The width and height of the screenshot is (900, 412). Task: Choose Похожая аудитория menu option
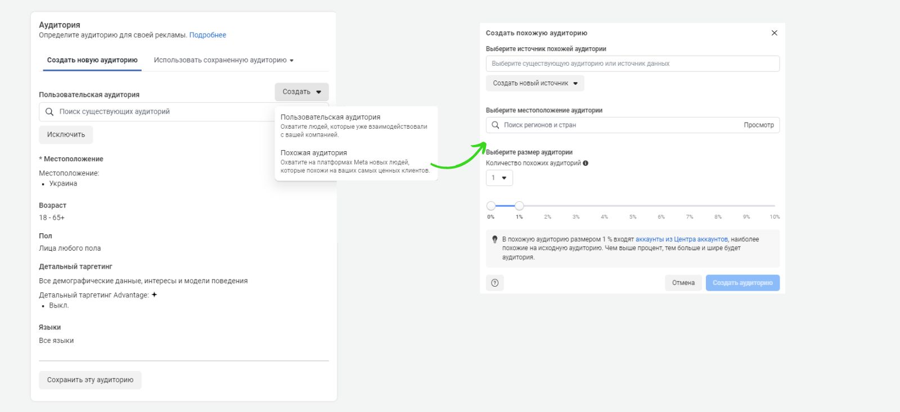click(314, 153)
